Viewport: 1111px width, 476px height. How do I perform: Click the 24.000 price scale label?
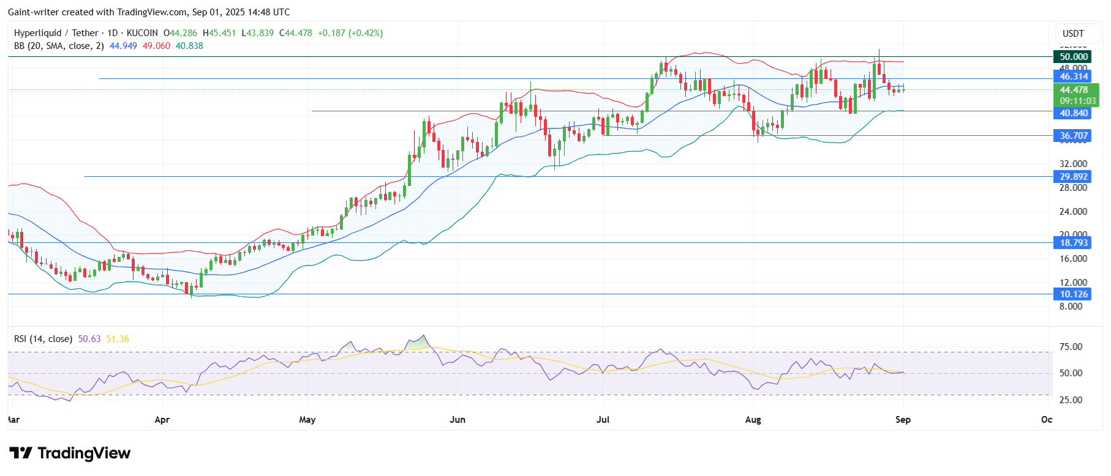(1074, 212)
